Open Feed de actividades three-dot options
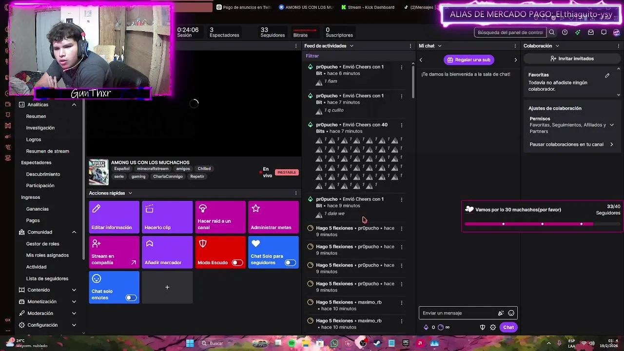624x351 pixels. pyautogui.click(x=410, y=46)
